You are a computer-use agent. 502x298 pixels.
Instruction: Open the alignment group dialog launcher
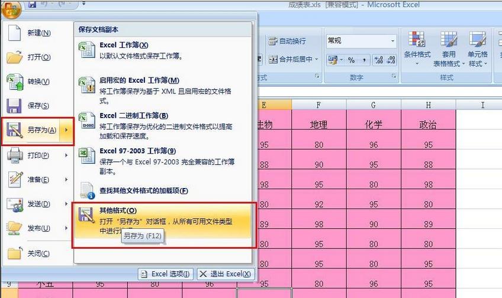pos(317,76)
